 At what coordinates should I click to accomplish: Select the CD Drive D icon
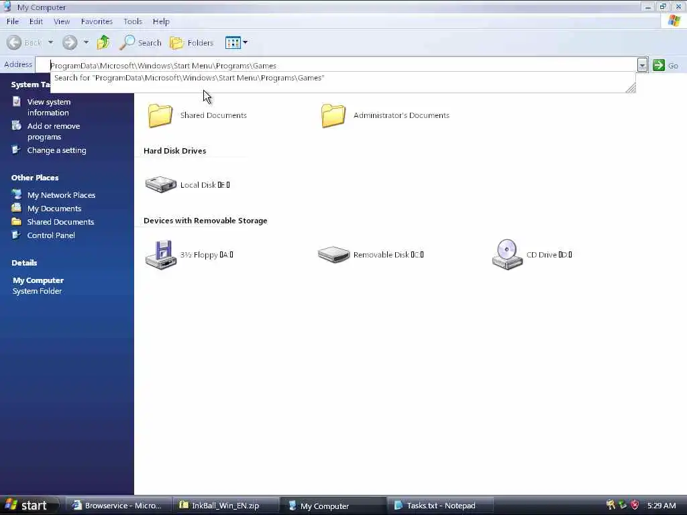click(507, 254)
